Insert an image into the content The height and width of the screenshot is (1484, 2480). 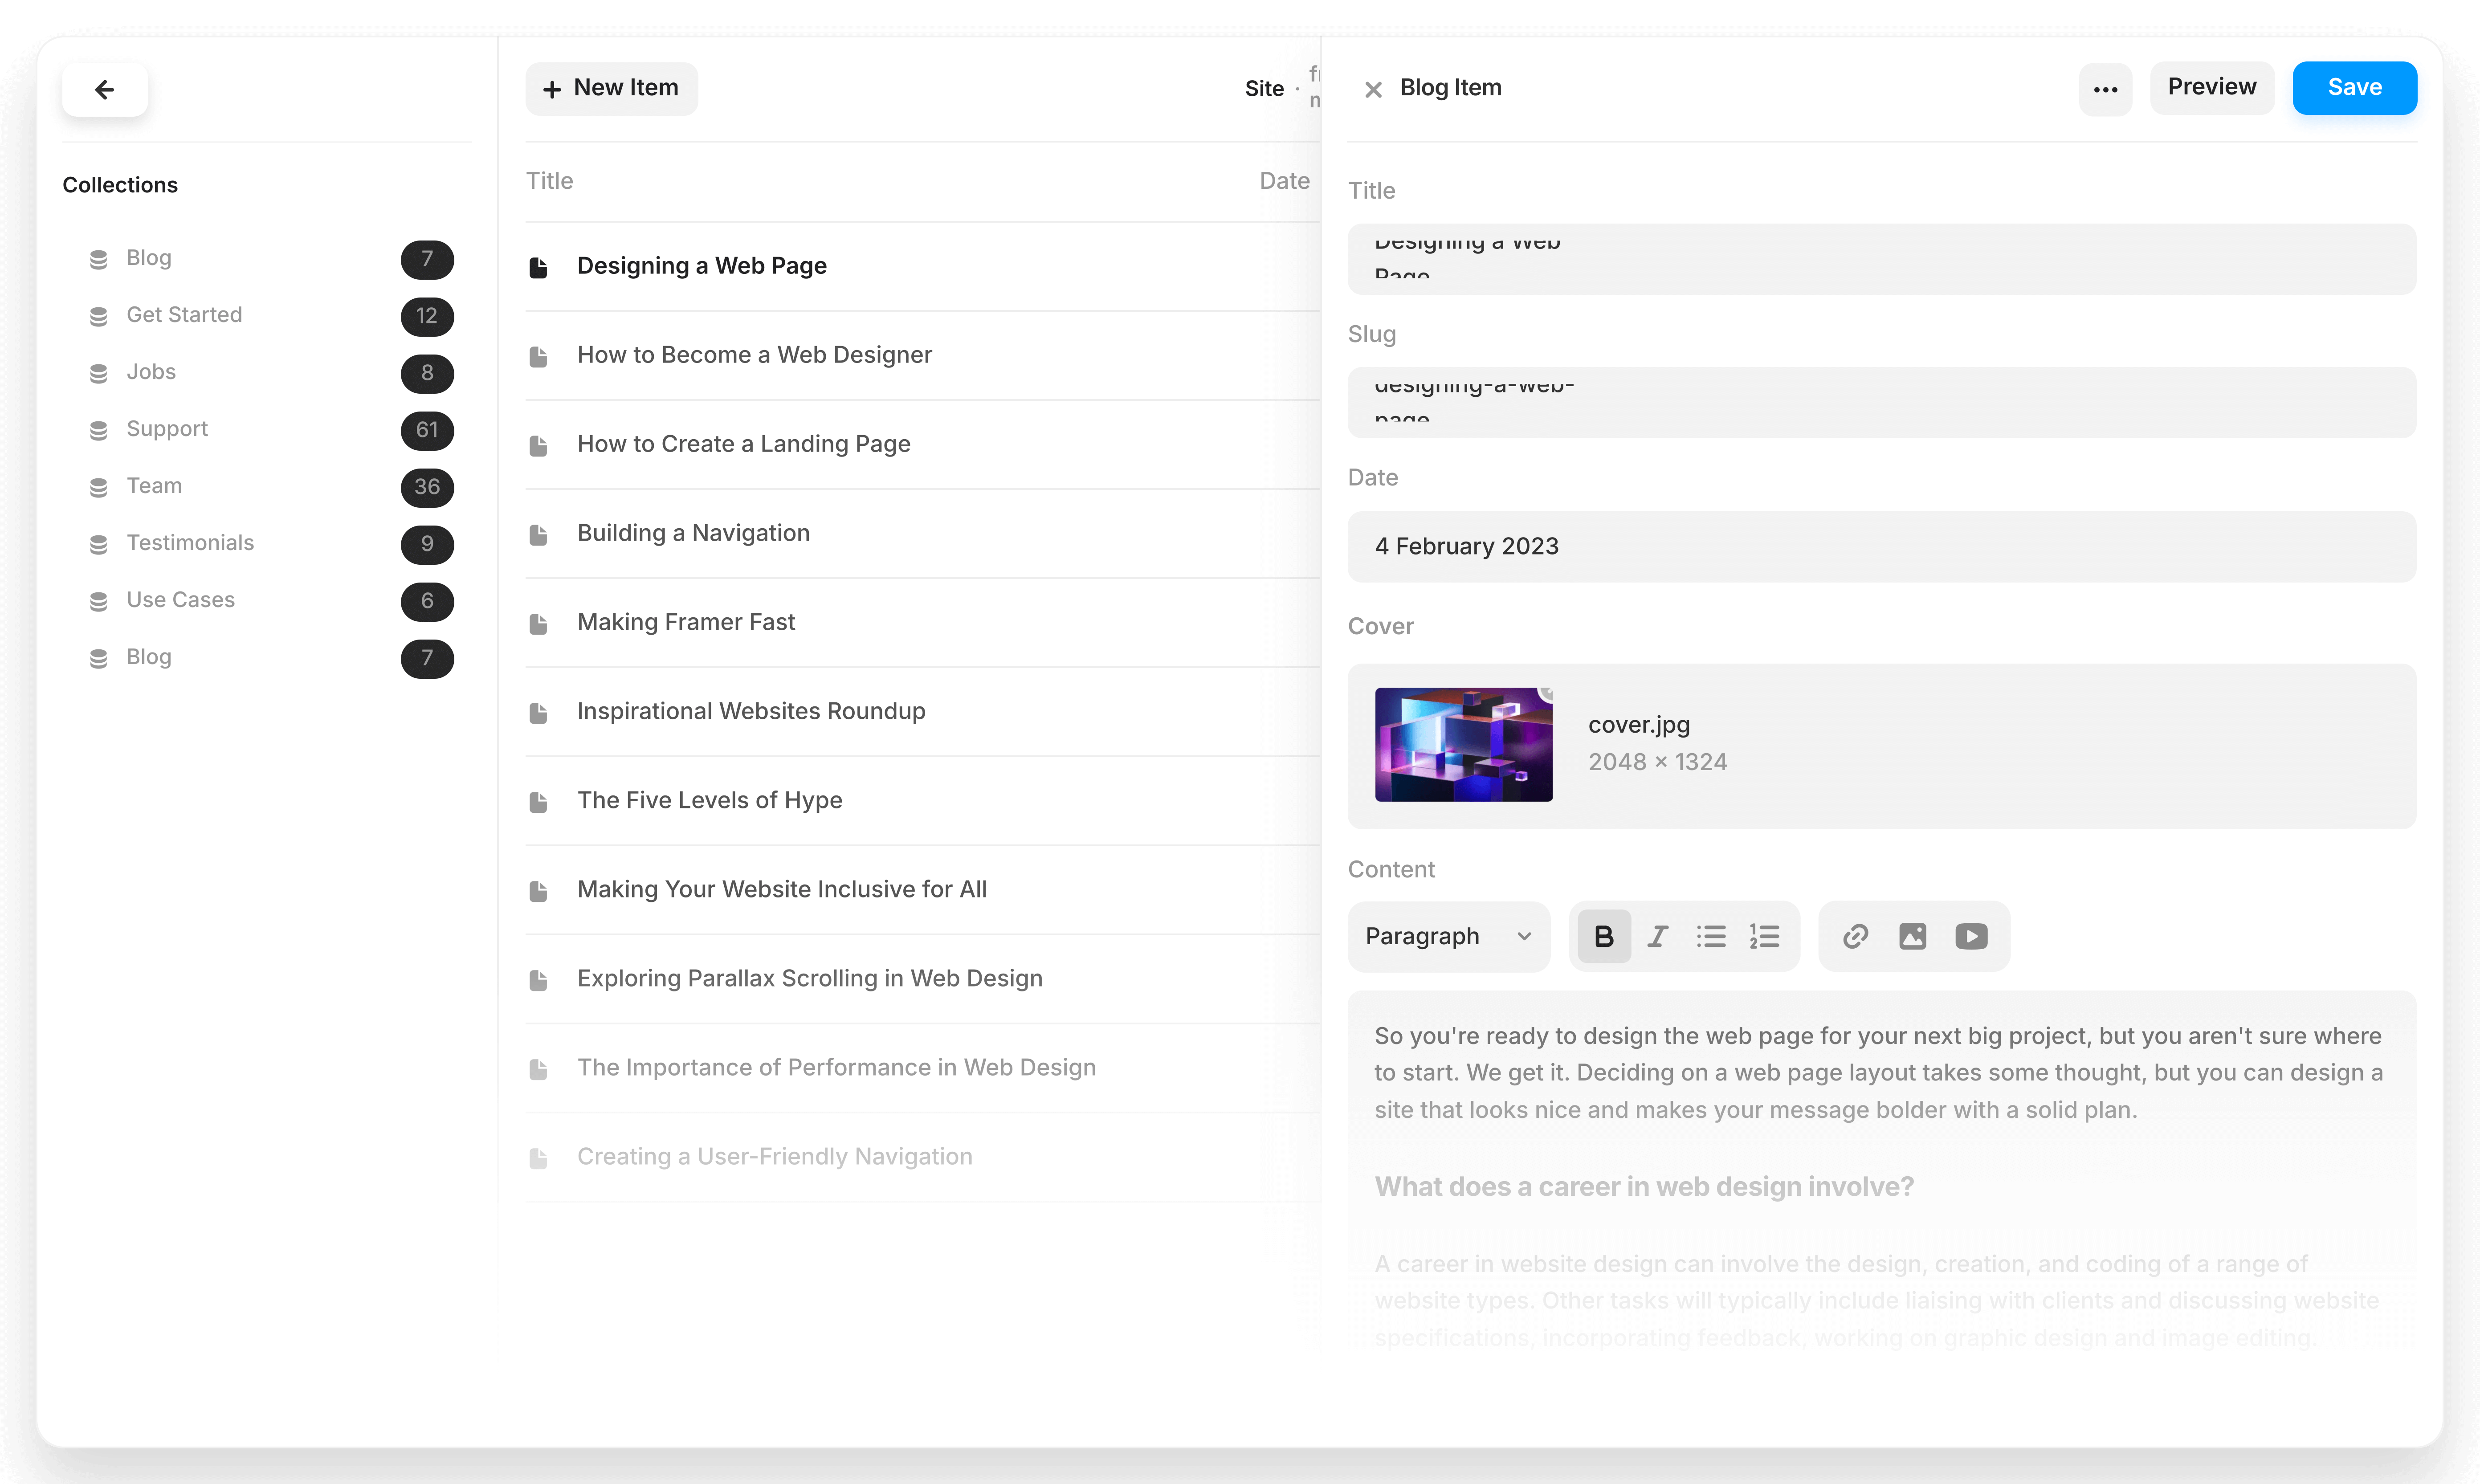(x=1912, y=936)
